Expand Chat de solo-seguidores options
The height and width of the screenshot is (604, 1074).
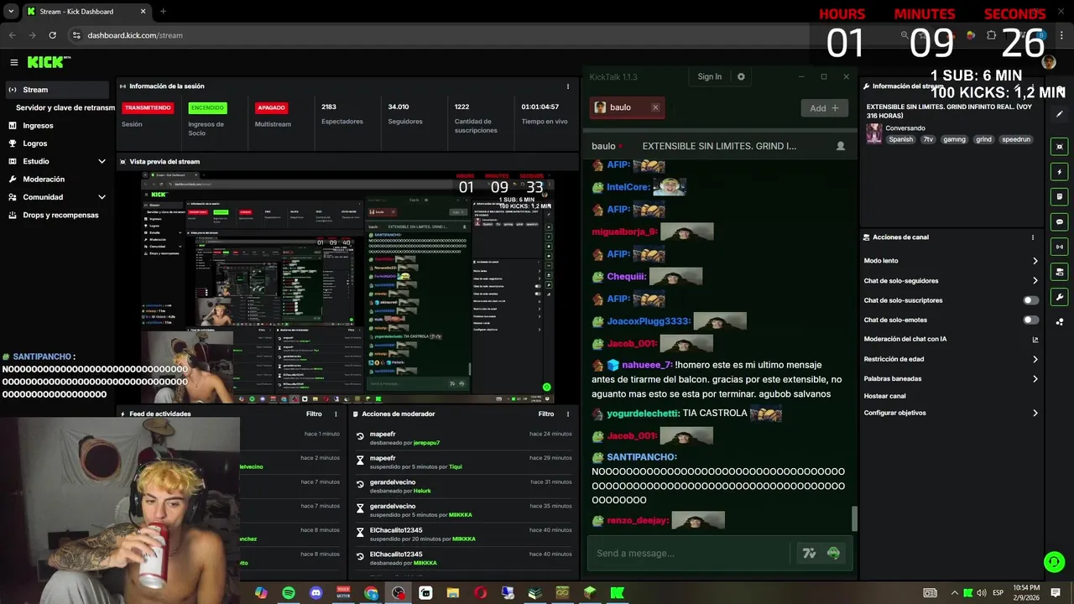(1035, 281)
